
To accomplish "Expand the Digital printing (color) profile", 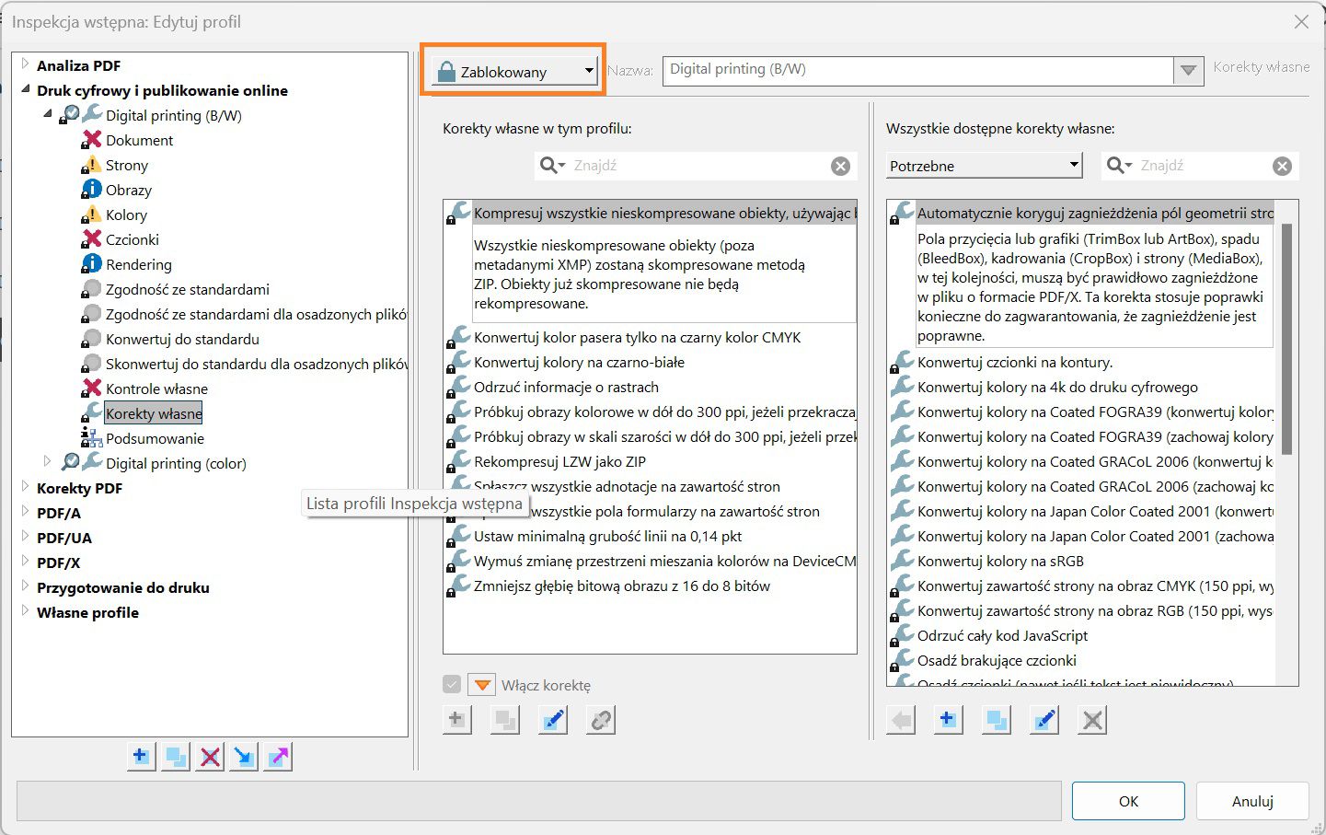I will tap(48, 462).
